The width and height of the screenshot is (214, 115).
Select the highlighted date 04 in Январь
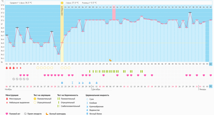(x=210, y=87)
